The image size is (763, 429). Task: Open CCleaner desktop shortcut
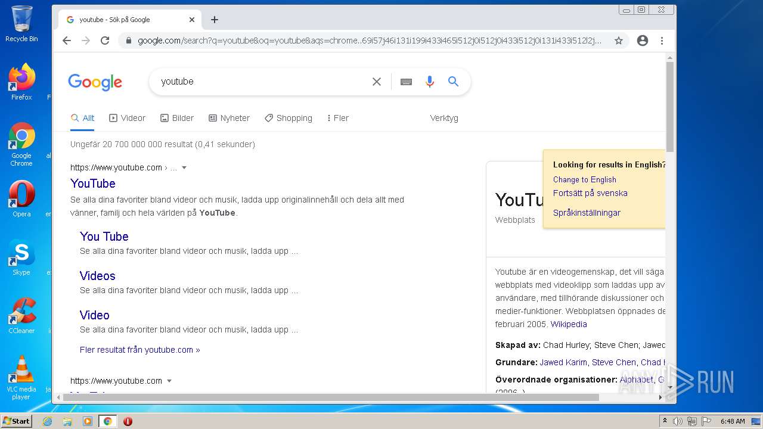tap(21, 316)
